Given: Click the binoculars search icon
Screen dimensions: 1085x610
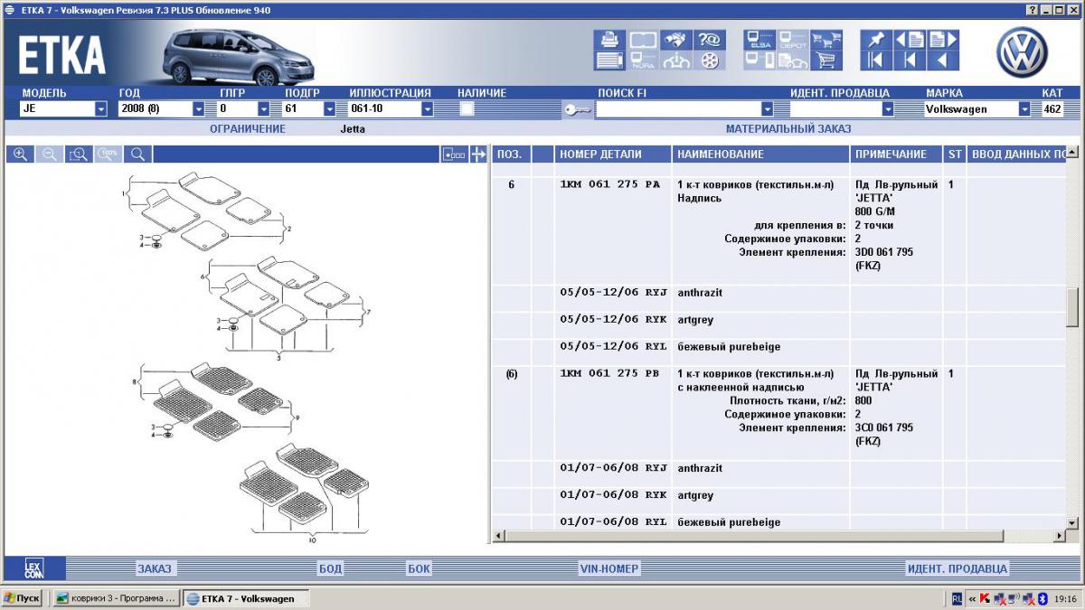Looking at the screenshot, I should [675, 40].
